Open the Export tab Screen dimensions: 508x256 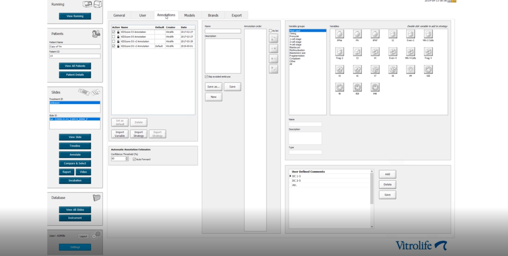tap(236, 15)
